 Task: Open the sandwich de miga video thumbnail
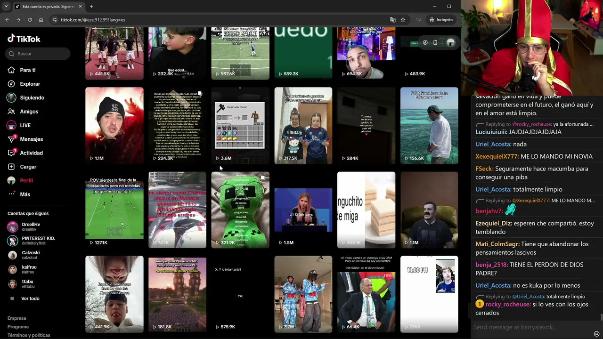pyautogui.click(x=366, y=210)
